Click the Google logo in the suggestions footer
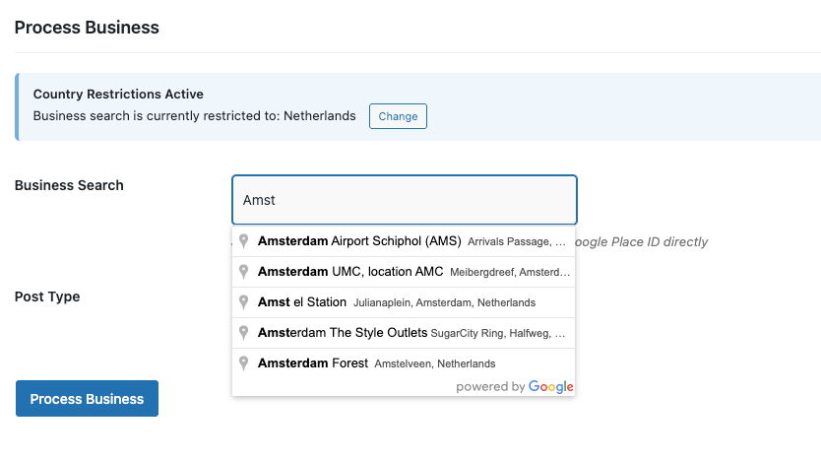The height and width of the screenshot is (460, 821). [x=551, y=387]
